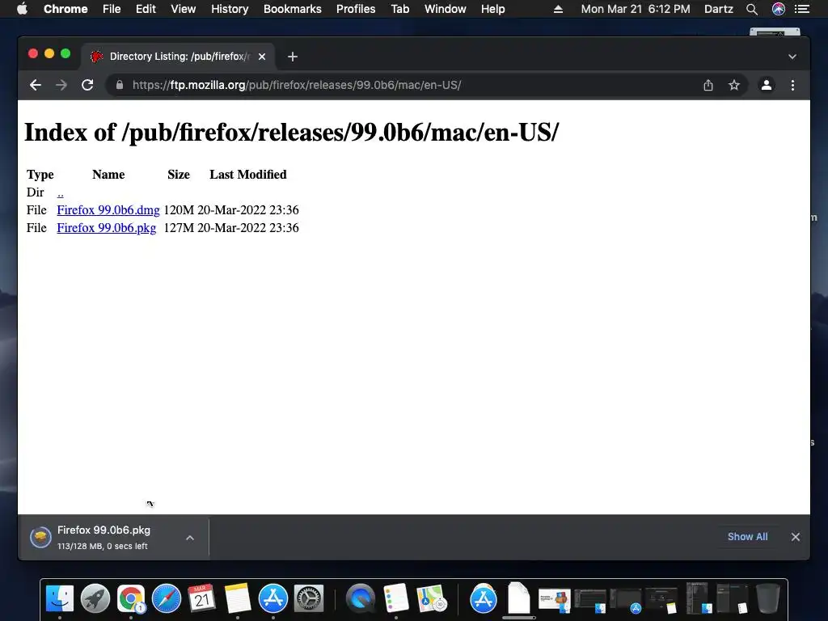This screenshot has width=828, height=621.
Task: Open the parent directory '..' link
Action: (x=60, y=192)
